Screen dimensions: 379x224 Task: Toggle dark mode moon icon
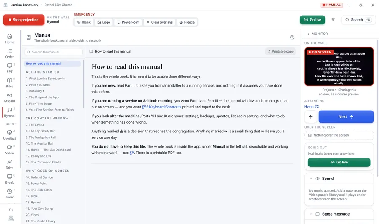[x=11, y=210]
